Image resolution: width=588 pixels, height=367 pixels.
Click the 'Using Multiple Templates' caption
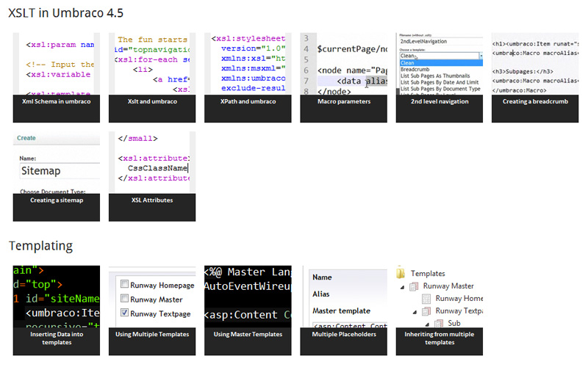[152, 335]
